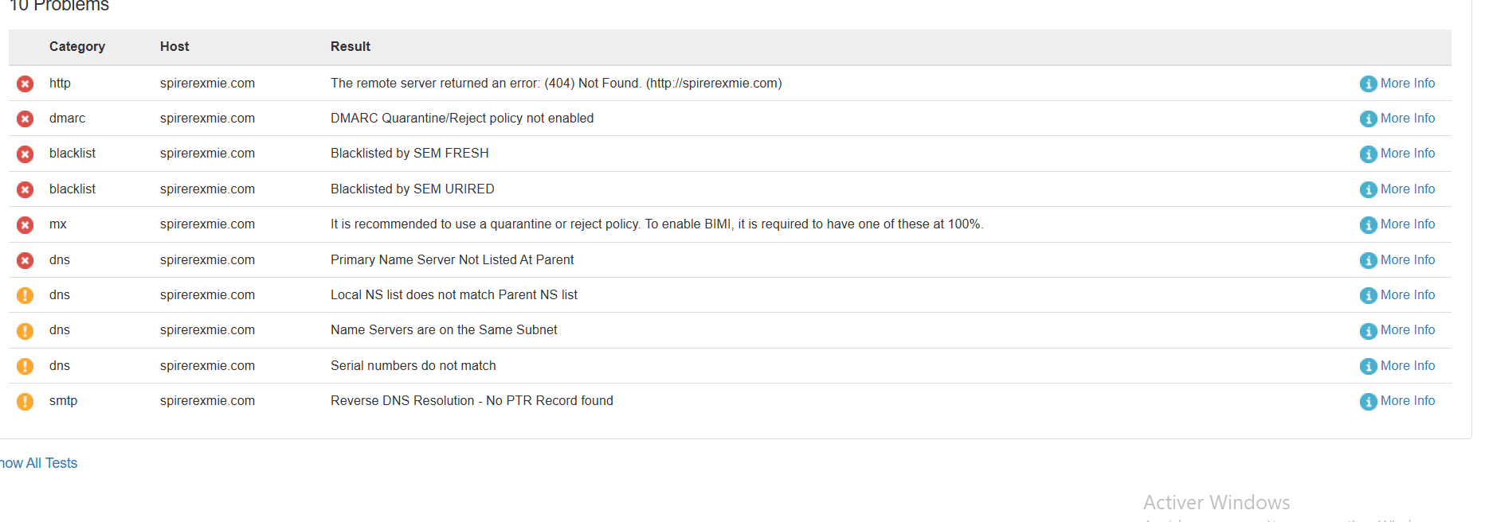Open More Info for Primary Name Server issue
1485x522 pixels.
[x=1407, y=260]
